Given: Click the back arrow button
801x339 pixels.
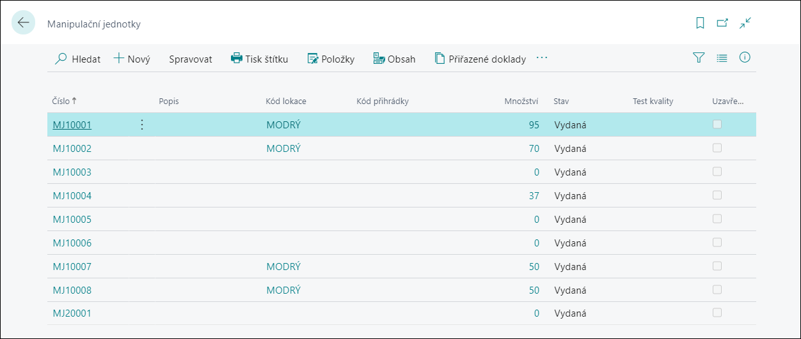Looking at the screenshot, I should point(24,23).
